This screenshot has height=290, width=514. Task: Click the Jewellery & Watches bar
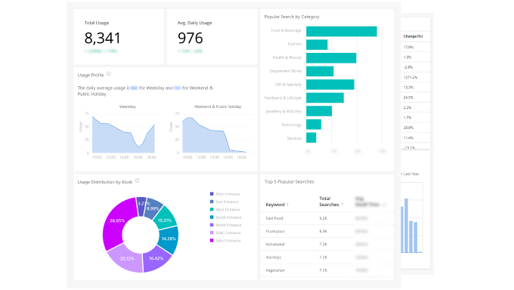pos(319,111)
